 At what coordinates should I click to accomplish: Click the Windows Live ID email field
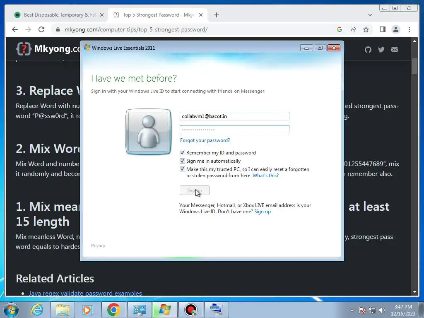click(x=234, y=116)
